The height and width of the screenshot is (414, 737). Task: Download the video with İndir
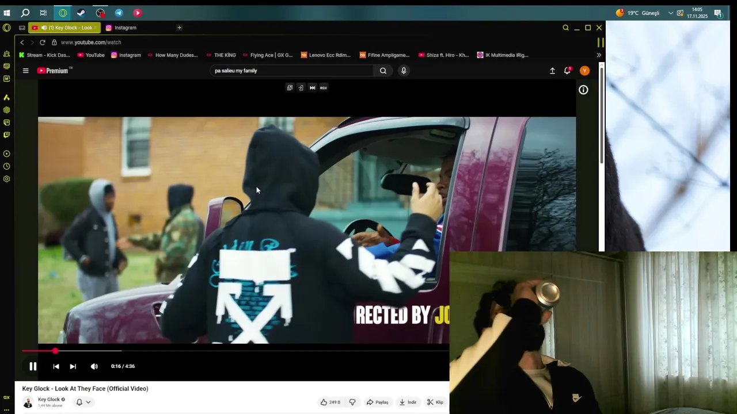(408, 402)
